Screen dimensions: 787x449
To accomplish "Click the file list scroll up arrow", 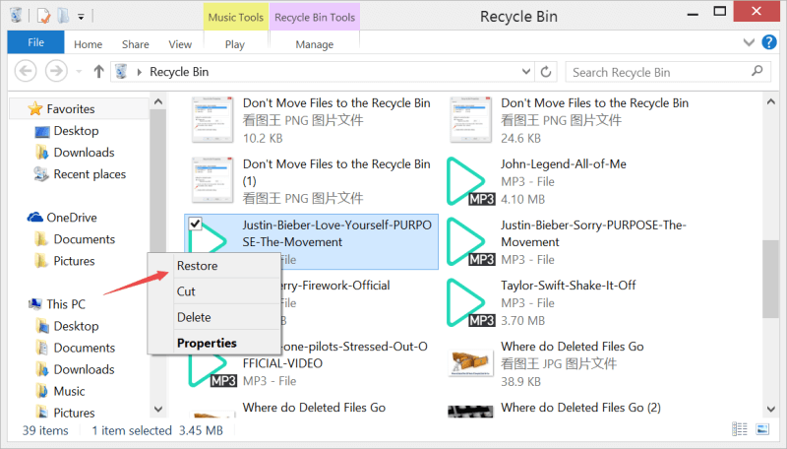I will coord(771,102).
